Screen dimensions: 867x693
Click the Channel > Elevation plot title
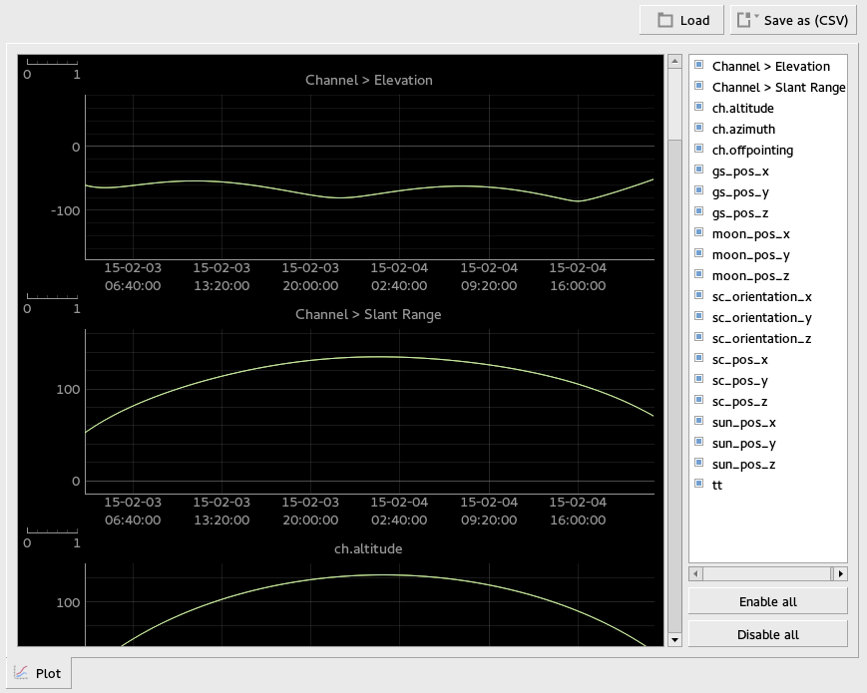pyautogui.click(x=369, y=80)
